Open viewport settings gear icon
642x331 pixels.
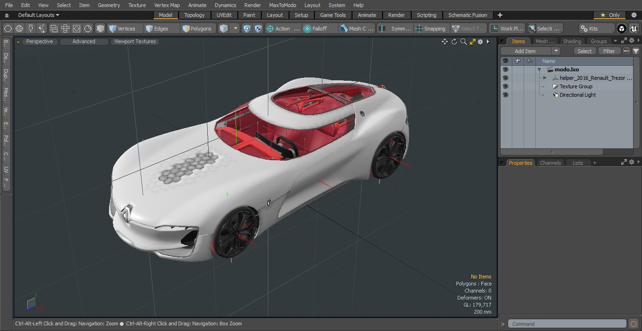pyautogui.click(x=480, y=42)
